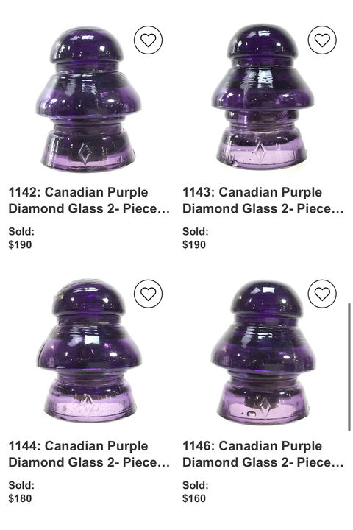Tap the heart icon on lot 1144
Viewport: 353px width, 530px height.
[x=148, y=294]
